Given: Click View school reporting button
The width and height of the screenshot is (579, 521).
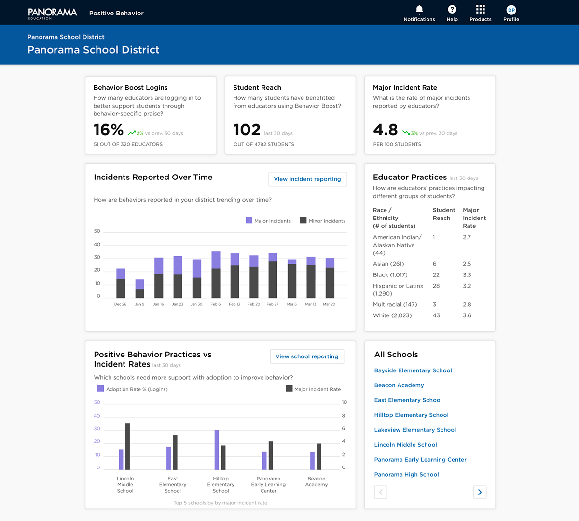Looking at the screenshot, I should click(x=307, y=356).
